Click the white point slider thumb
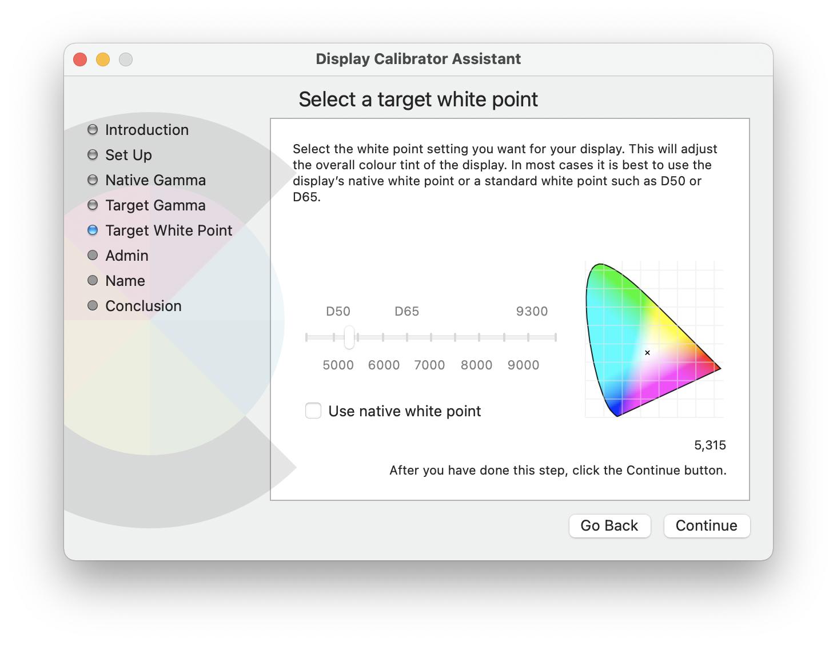The height and width of the screenshot is (645, 837). [x=349, y=337]
